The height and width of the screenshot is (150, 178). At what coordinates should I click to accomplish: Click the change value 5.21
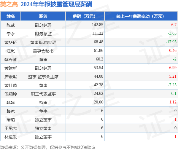(x=173, y=76)
